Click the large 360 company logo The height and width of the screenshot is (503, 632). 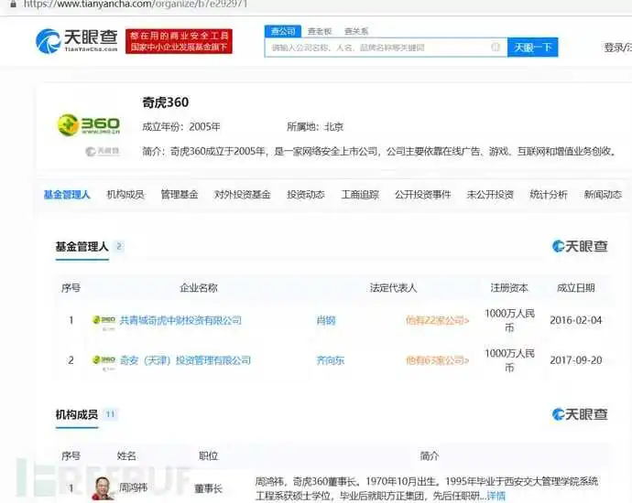(x=89, y=124)
